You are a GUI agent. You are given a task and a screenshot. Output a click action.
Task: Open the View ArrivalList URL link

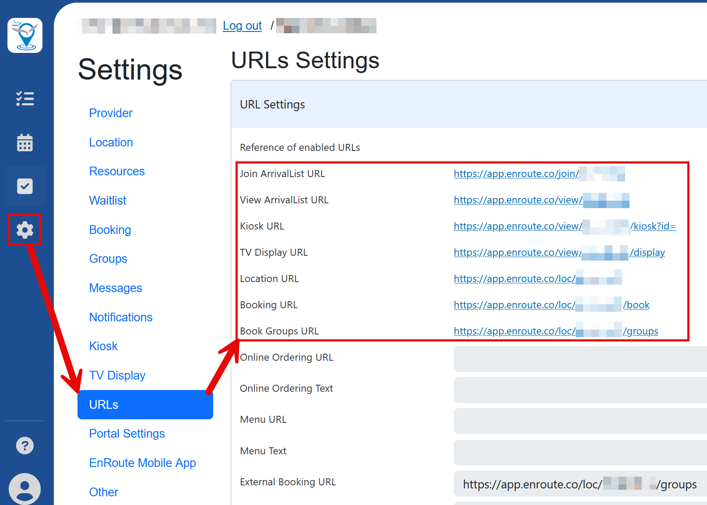[542, 200]
